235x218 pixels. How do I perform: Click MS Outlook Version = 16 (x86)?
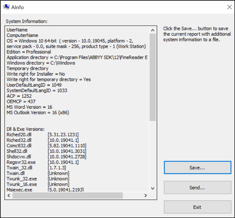tap(38, 113)
